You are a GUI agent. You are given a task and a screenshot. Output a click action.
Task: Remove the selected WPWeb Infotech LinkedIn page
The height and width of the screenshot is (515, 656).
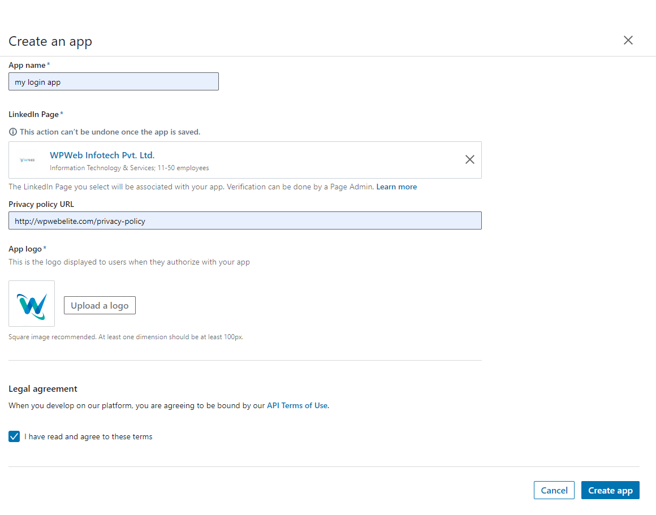(470, 159)
